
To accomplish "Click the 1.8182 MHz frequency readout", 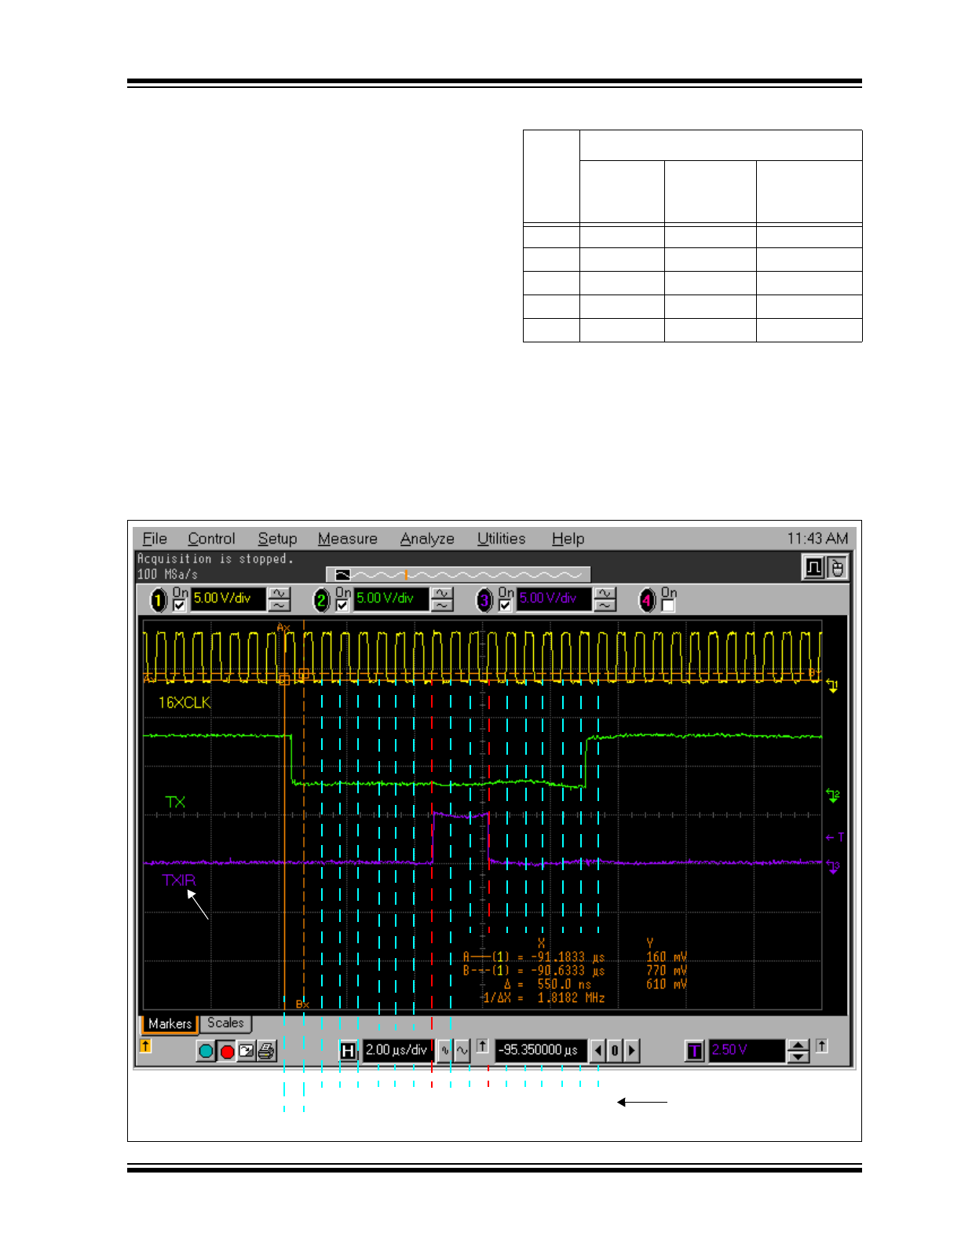I will [571, 997].
